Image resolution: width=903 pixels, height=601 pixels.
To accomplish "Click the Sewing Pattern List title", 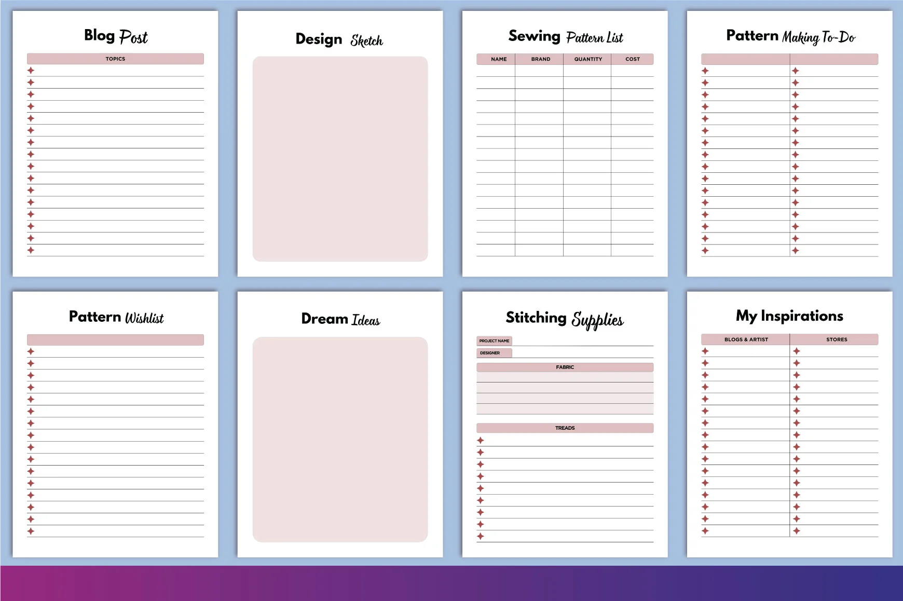I will 566,36.
